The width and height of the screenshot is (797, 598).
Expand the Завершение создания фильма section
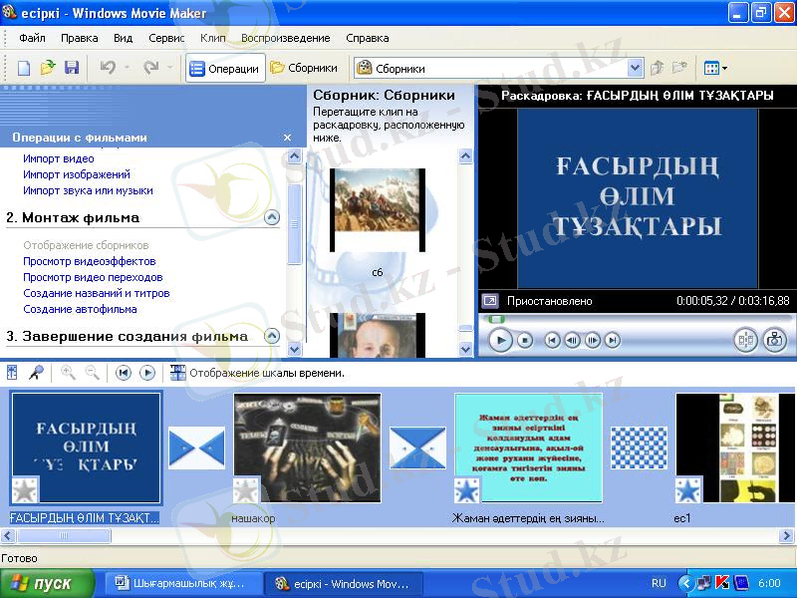tap(272, 336)
